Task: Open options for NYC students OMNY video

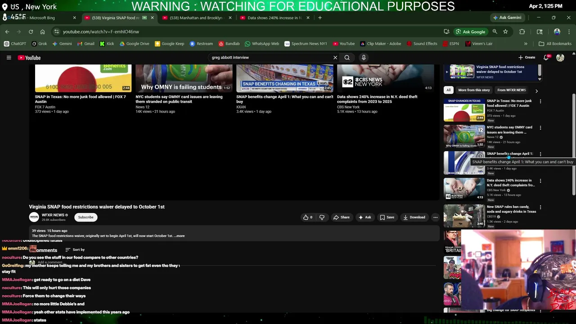Action: (x=540, y=128)
